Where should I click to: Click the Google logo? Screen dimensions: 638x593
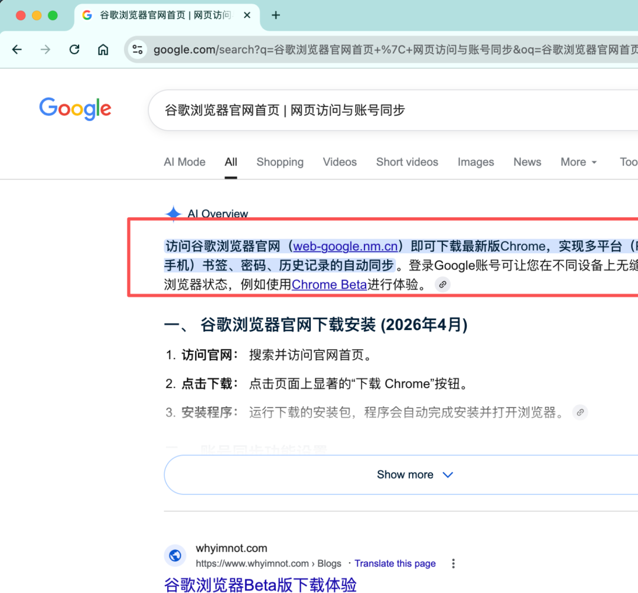pos(75,109)
